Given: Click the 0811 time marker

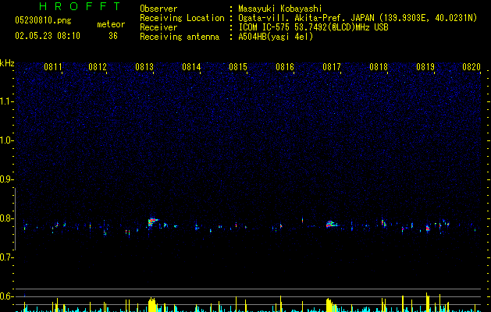Looking at the screenshot, I should point(53,67).
